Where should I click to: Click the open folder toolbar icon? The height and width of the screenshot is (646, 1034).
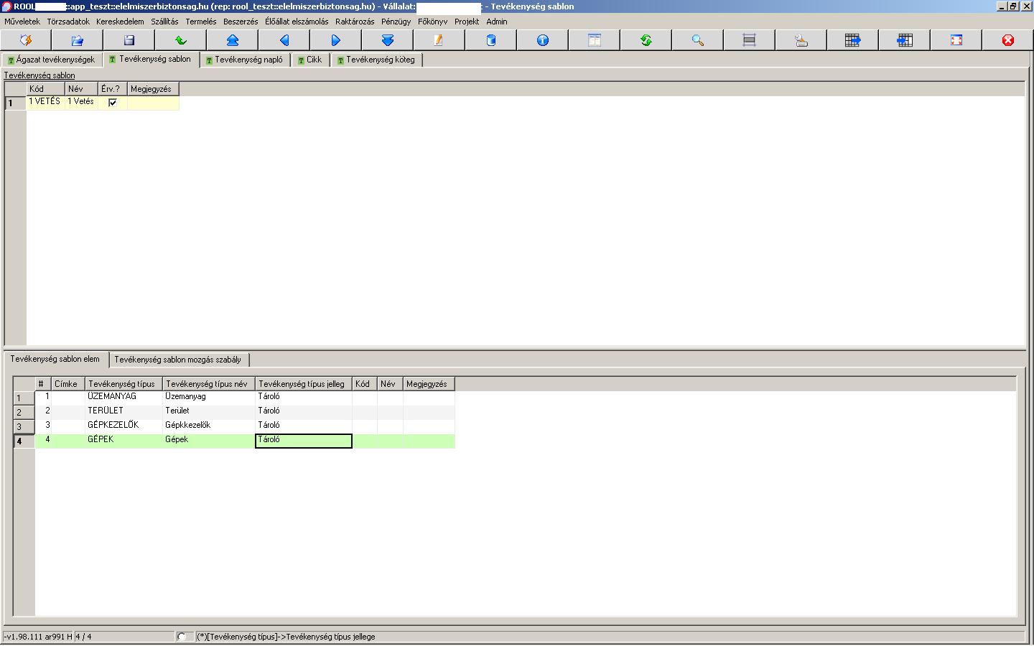78,40
